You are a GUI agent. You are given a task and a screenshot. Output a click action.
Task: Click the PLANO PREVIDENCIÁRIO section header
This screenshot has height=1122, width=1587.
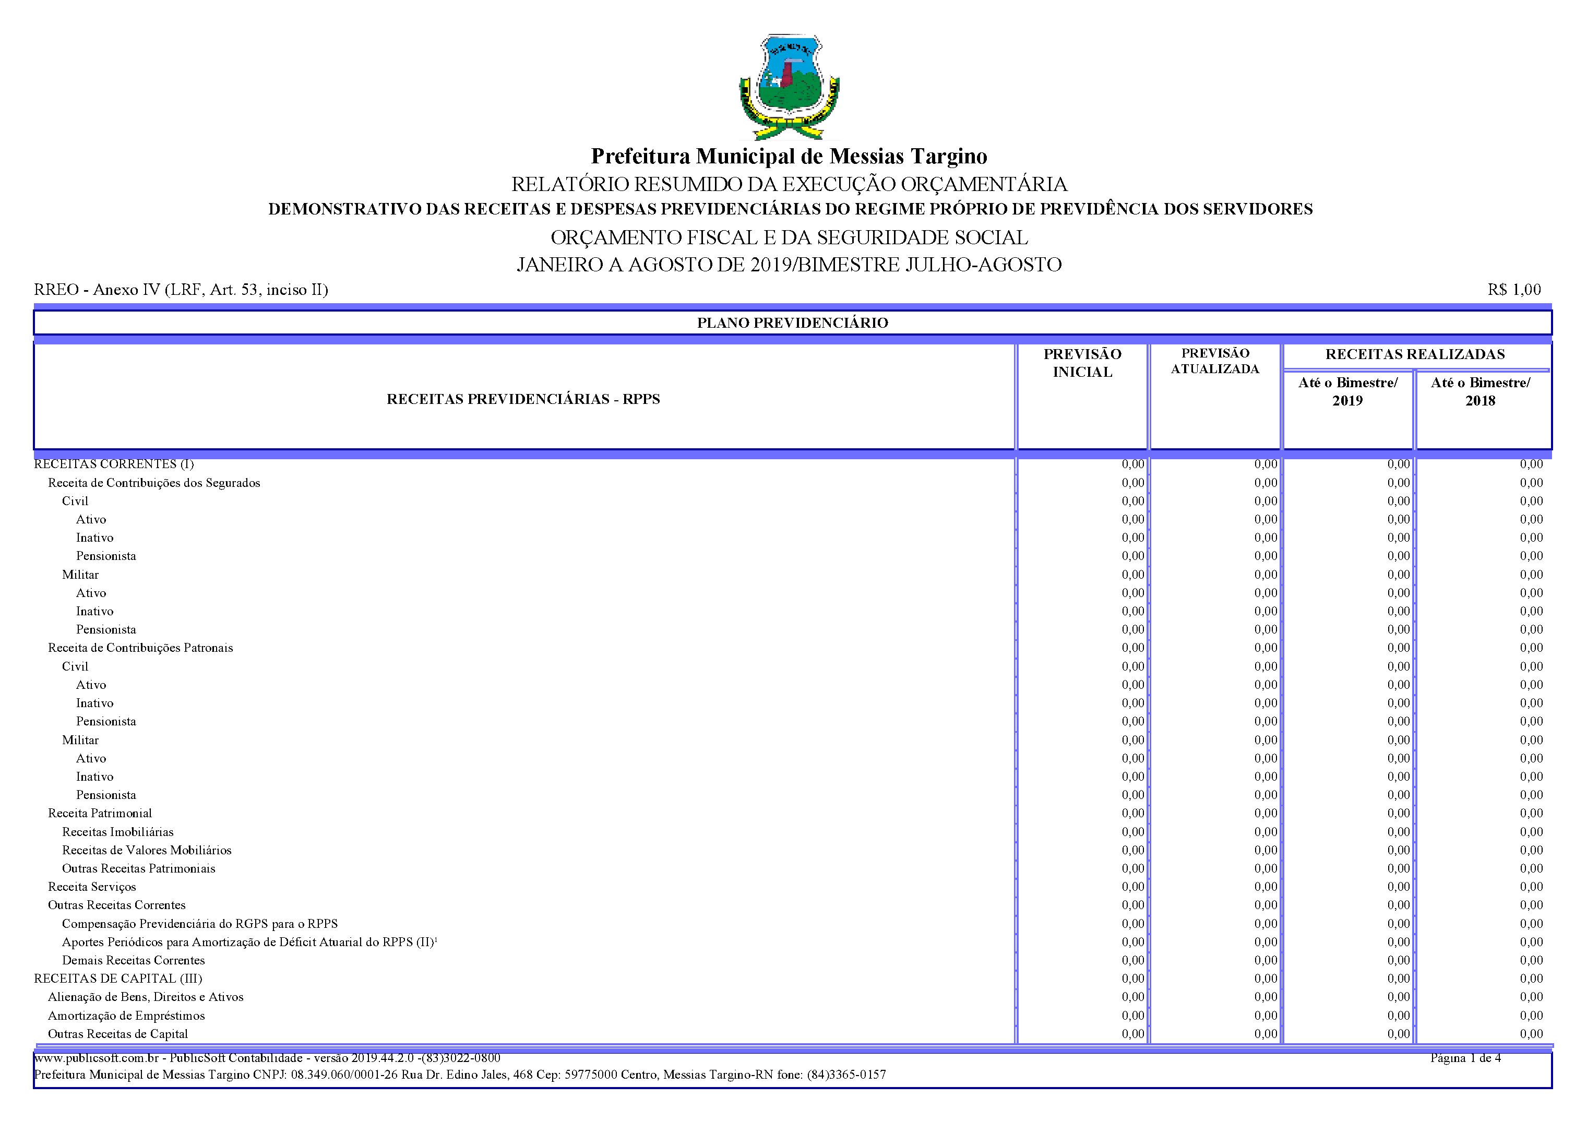[792, 323]
